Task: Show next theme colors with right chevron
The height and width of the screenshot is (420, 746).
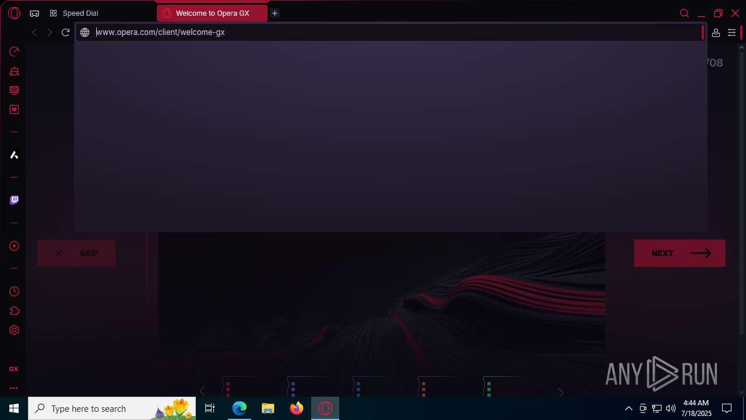Action: [x=561, y=393]
